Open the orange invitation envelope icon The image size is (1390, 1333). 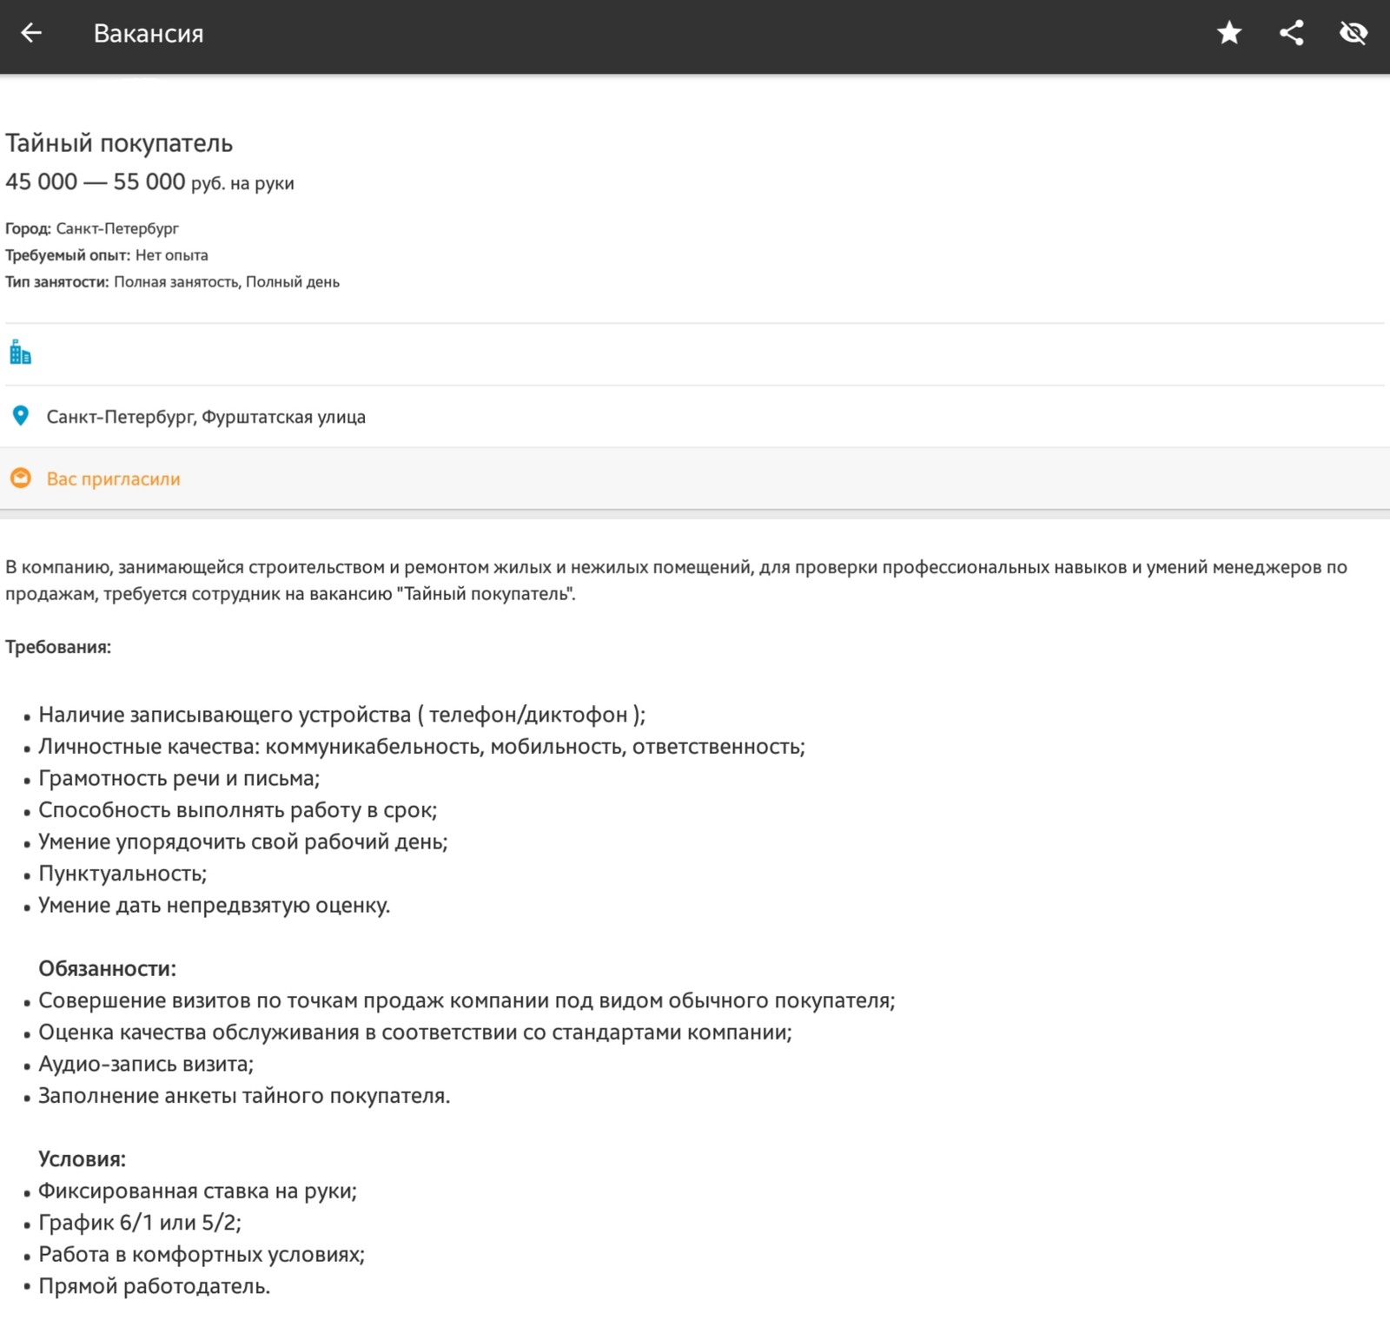[x=20, y=478]
